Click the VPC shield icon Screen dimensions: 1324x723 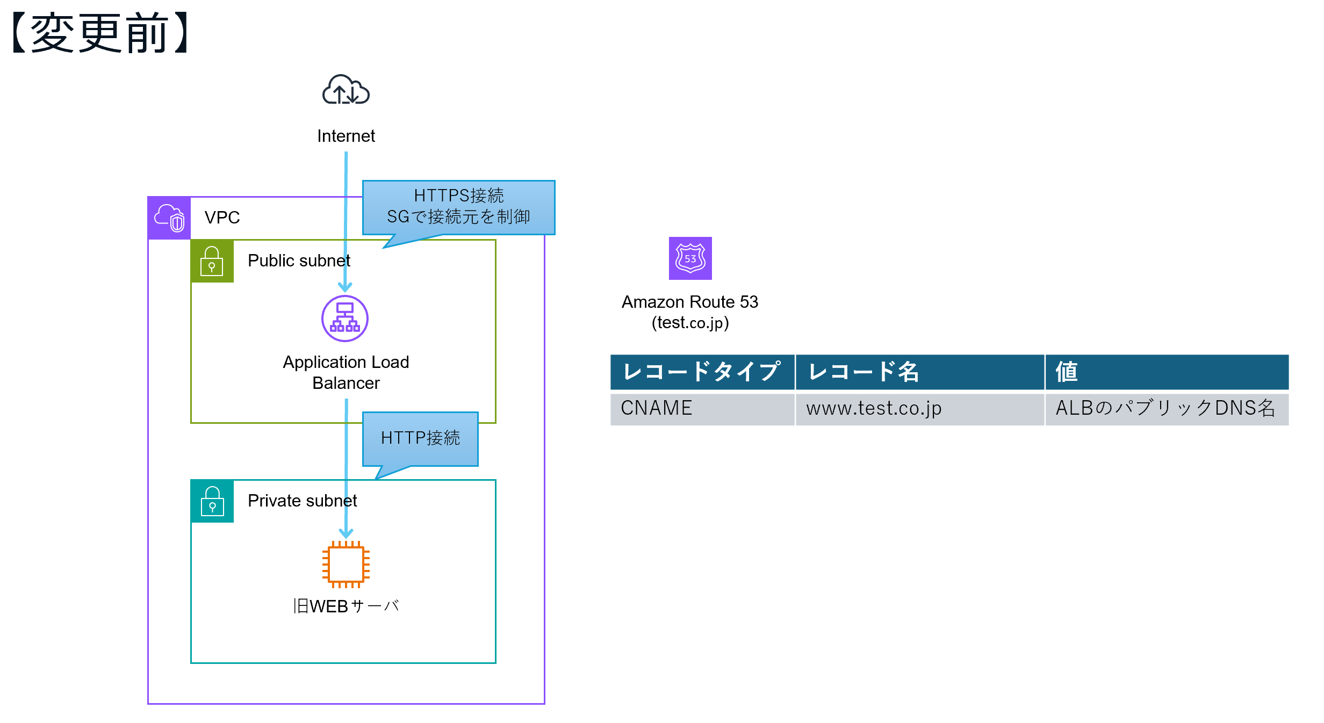[168, 219]
